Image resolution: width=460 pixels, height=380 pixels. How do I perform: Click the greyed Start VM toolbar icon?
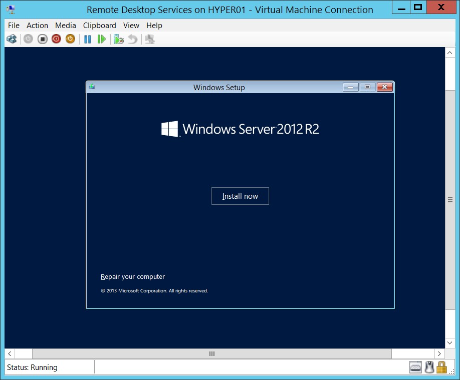point(28,39)
